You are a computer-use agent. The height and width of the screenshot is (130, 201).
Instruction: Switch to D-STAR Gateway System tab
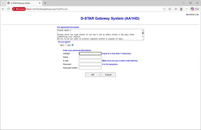[x=23, y=3]
